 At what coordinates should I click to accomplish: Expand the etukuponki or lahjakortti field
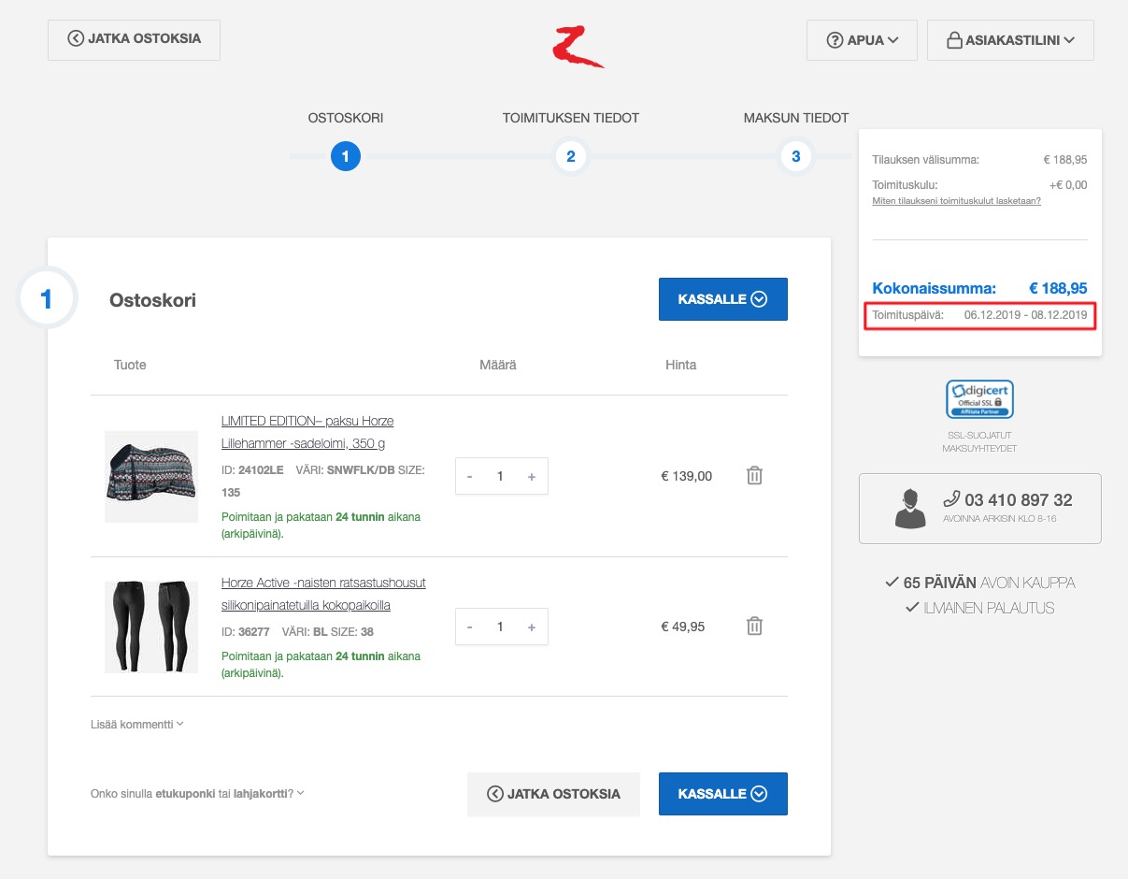[197, 794]
